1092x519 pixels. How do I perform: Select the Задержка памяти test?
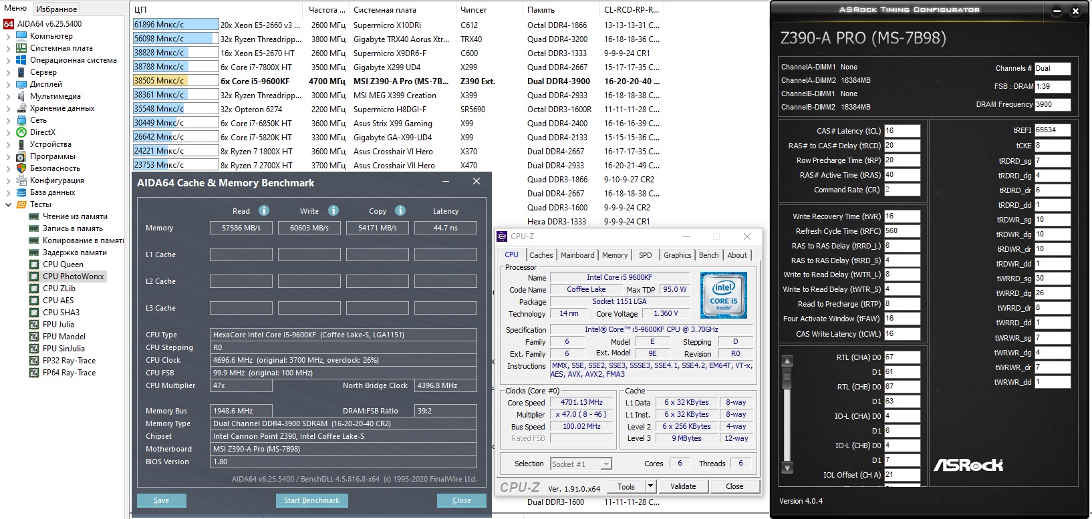[74, 252]
